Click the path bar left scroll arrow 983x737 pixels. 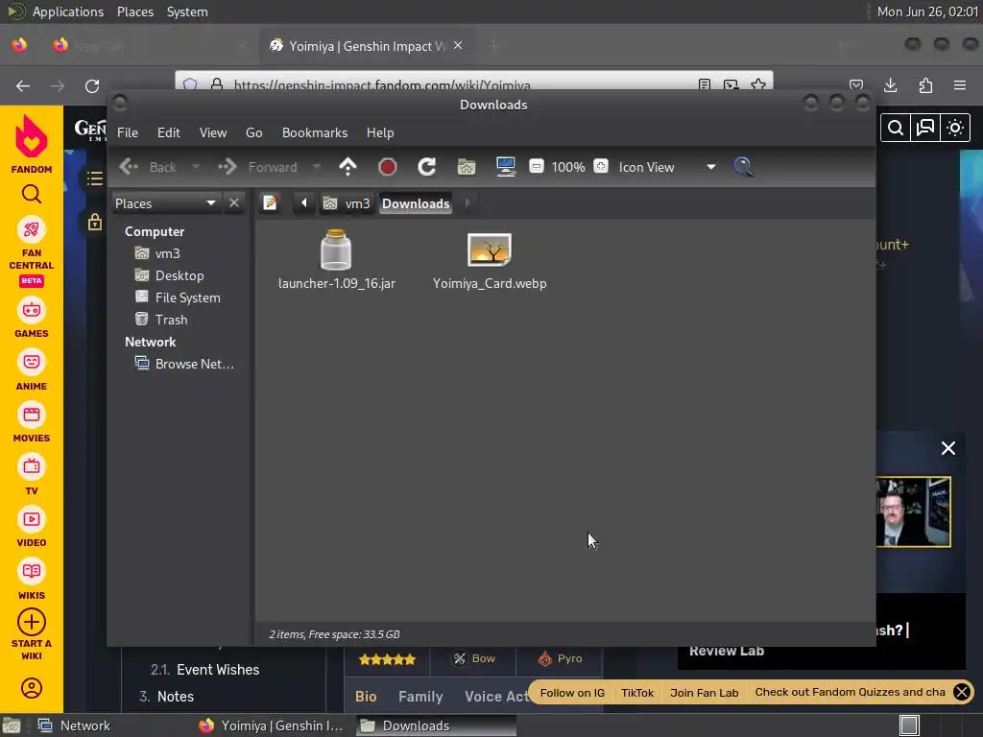[304, 203]
